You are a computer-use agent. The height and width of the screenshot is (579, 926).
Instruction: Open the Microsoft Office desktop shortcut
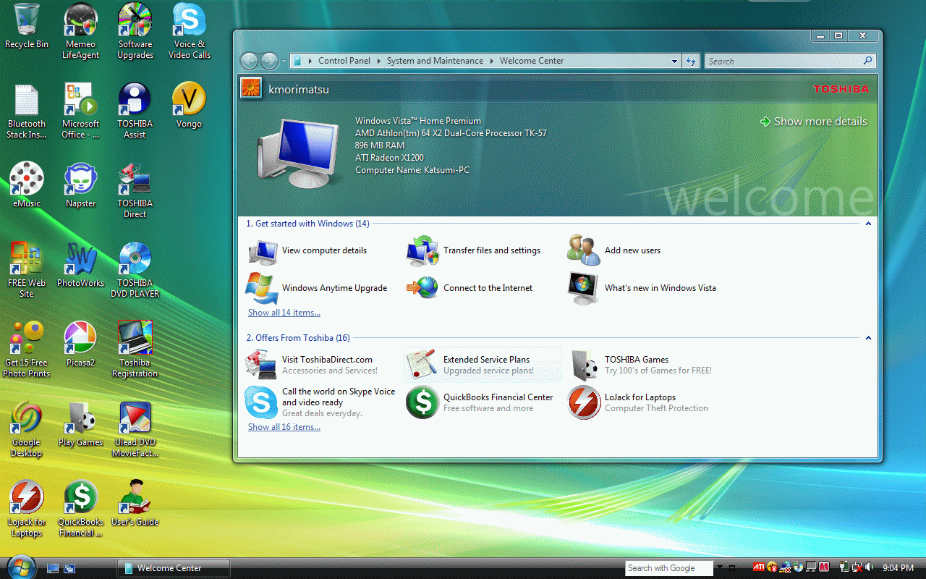tap(81, 111)
